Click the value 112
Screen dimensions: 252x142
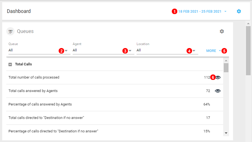207,78
